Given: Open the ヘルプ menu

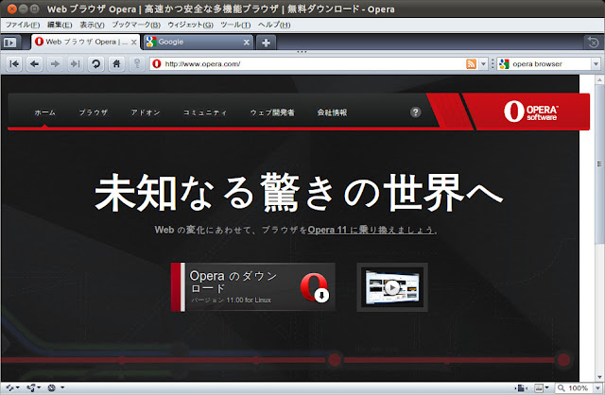Looking at the screenshot, I should [274, 25].
